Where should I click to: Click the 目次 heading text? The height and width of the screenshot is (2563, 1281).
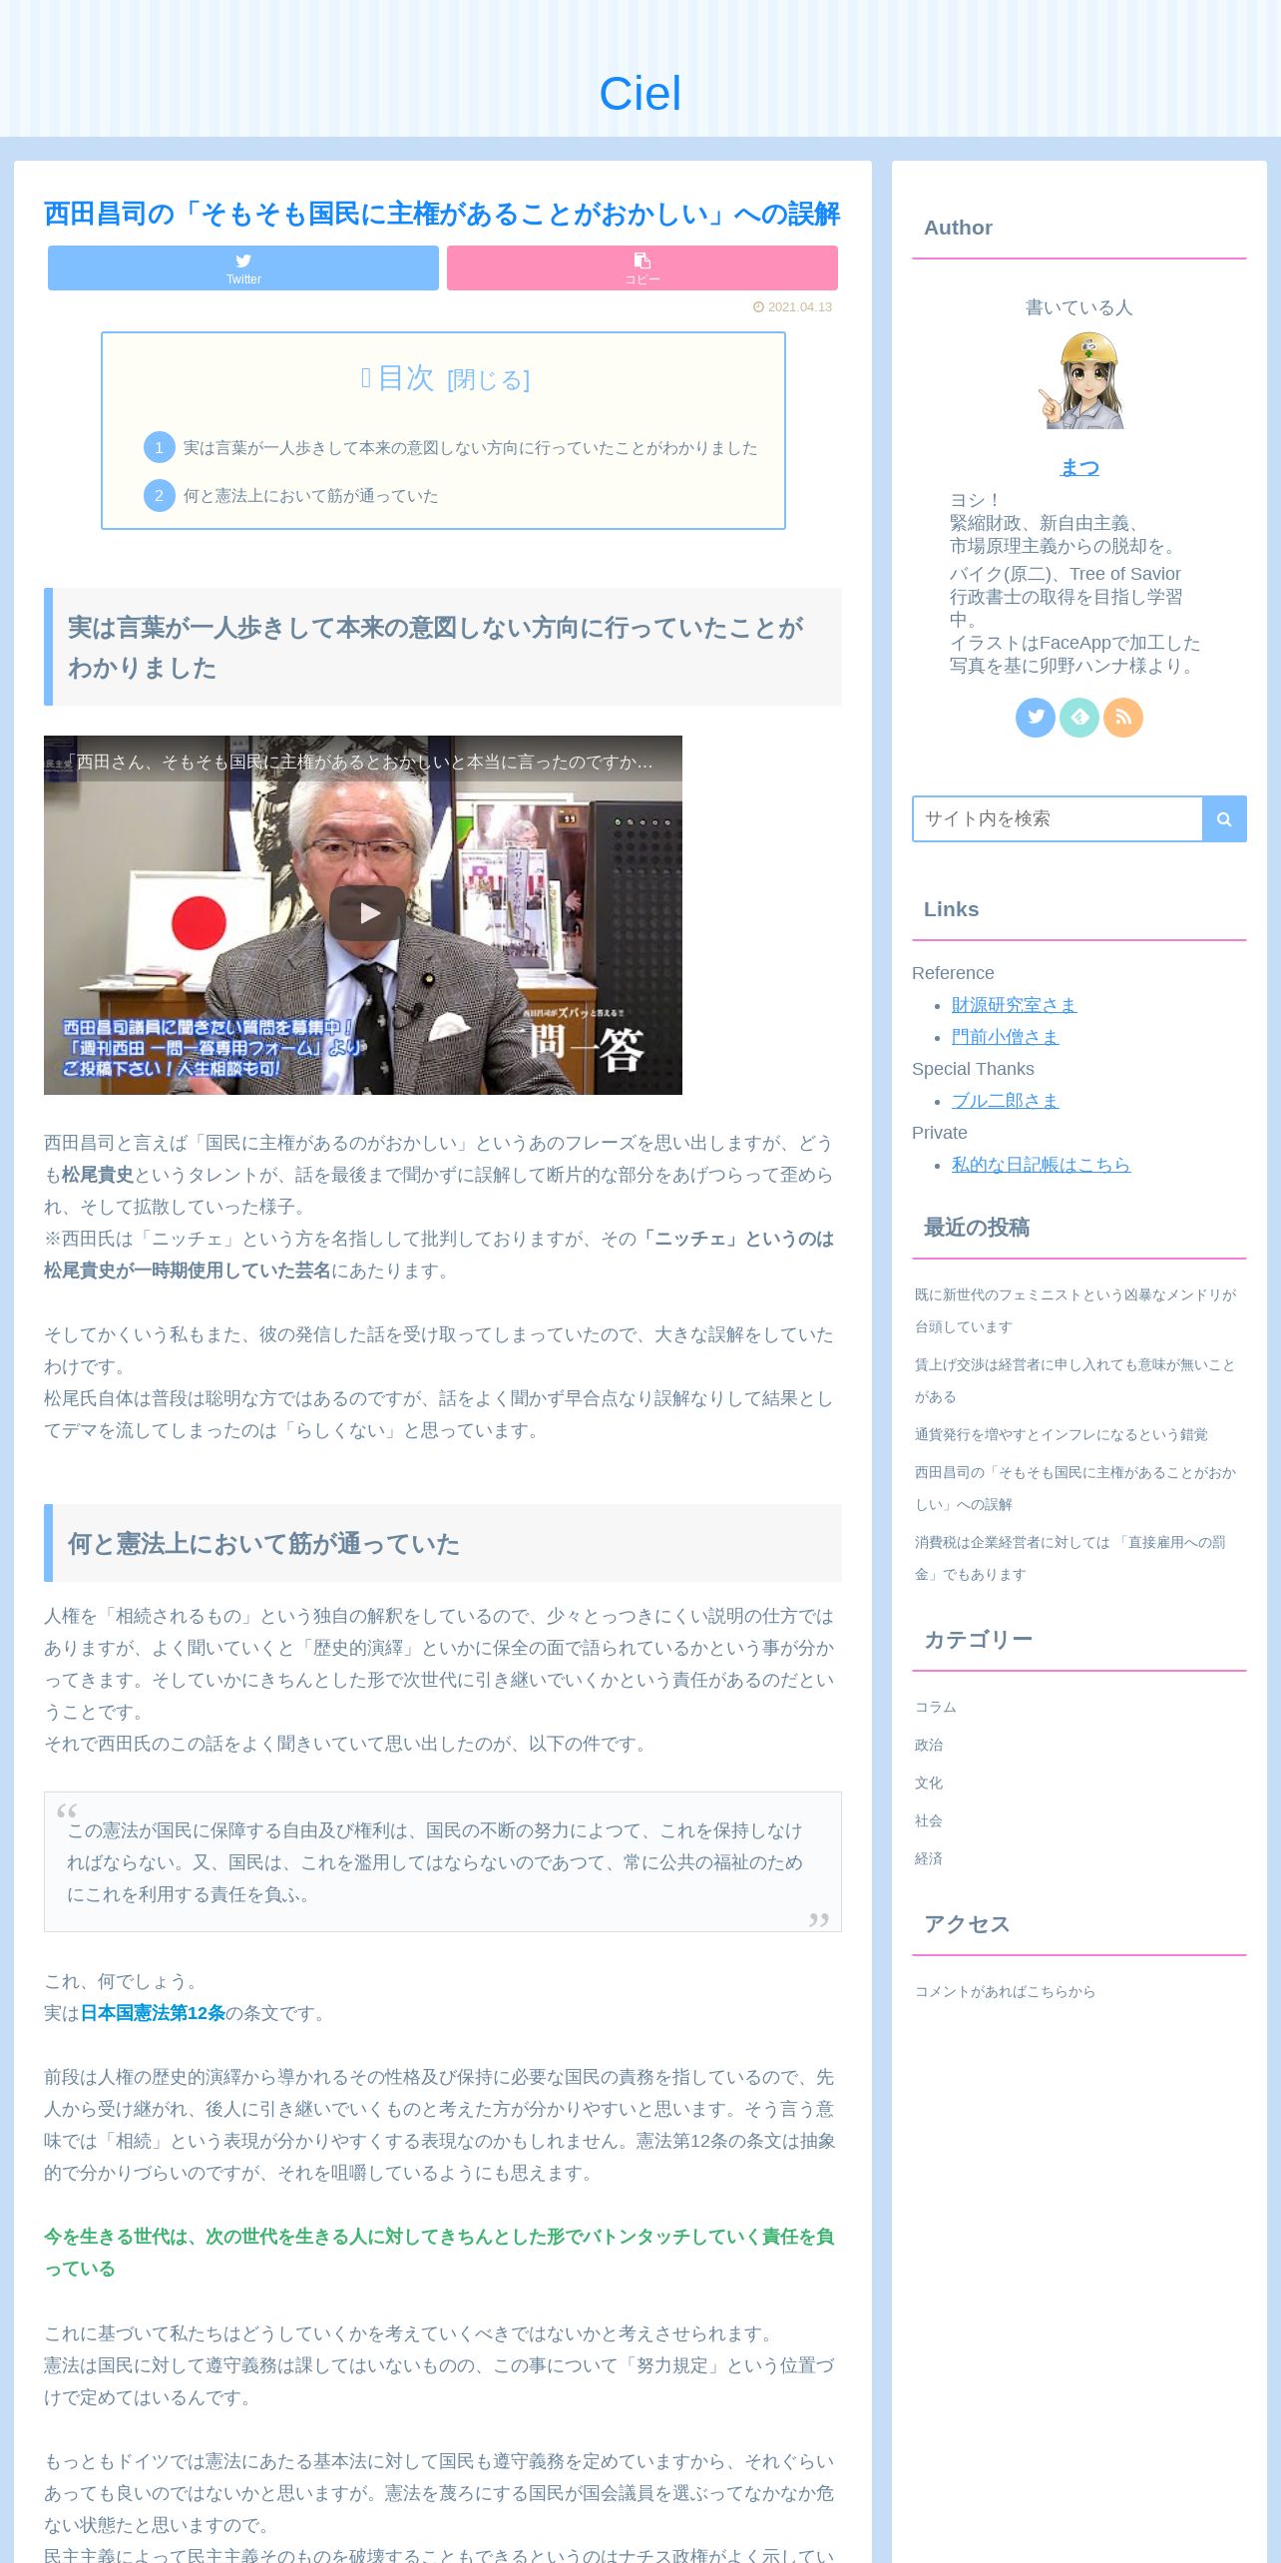click(406, 378)
